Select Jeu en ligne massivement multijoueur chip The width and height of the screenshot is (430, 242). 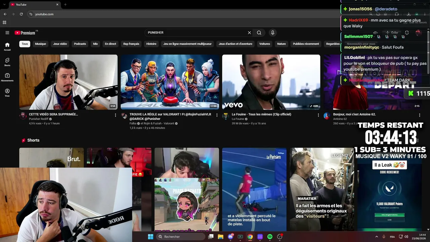(x=187, y=44)
